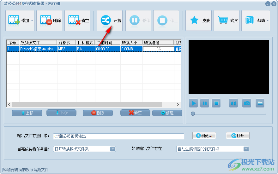Viewport: 278px width, 174px height.
Task: Click the 删除 button below the file list
Action: 98,113
